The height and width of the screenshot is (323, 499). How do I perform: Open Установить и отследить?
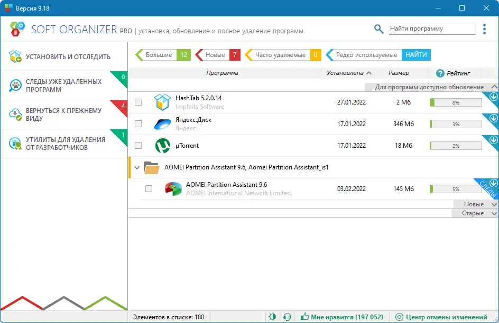coord(64,56)
